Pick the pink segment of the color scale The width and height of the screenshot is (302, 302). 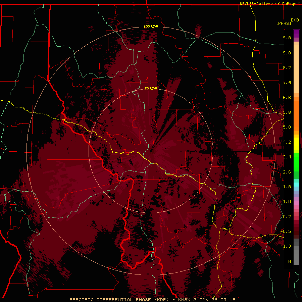tap(296, 203)
